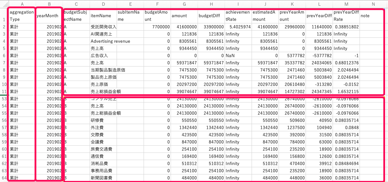The width and height of the screenshot is (388, 182).
Task: Select the 広告収入 item cell
Action: click(x=103, y=56)
